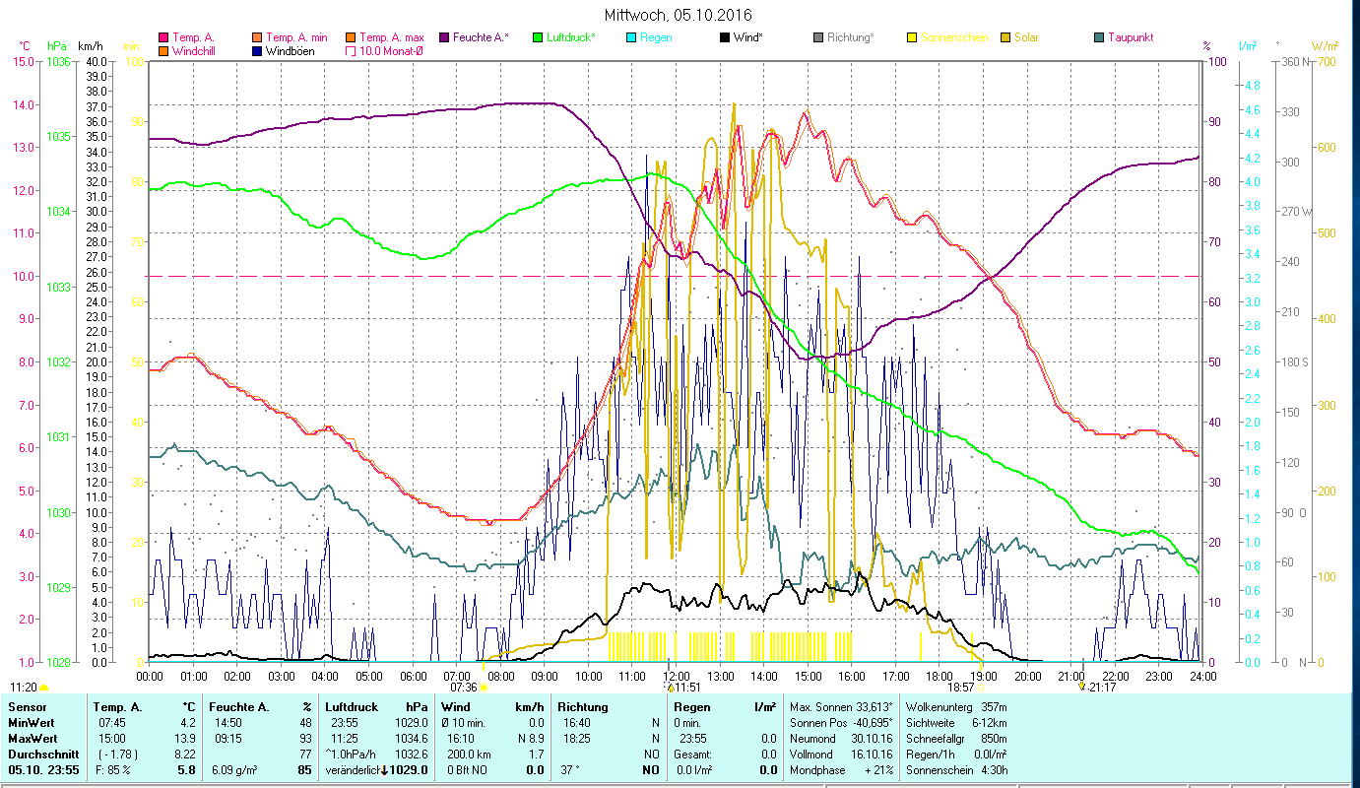The image size is (1360, 788).
Task: Click the W/m² axis unit label
Action: (x=1325, y=46)
